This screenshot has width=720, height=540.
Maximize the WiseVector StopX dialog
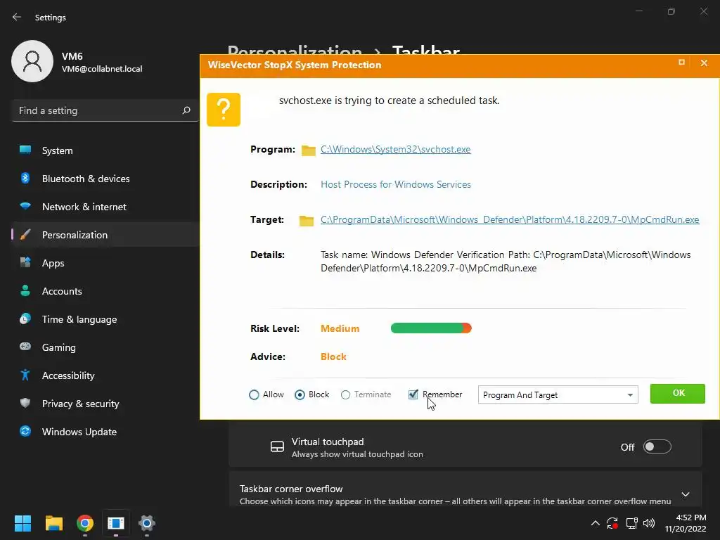(681, 63)
